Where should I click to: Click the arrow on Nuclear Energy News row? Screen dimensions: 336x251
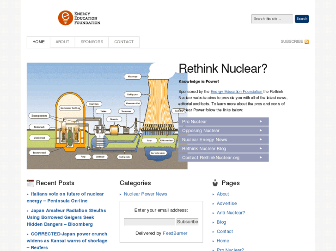click(261, 139)
